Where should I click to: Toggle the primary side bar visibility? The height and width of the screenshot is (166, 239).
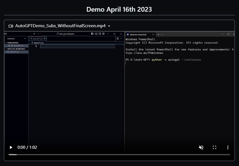click(92, 34)
